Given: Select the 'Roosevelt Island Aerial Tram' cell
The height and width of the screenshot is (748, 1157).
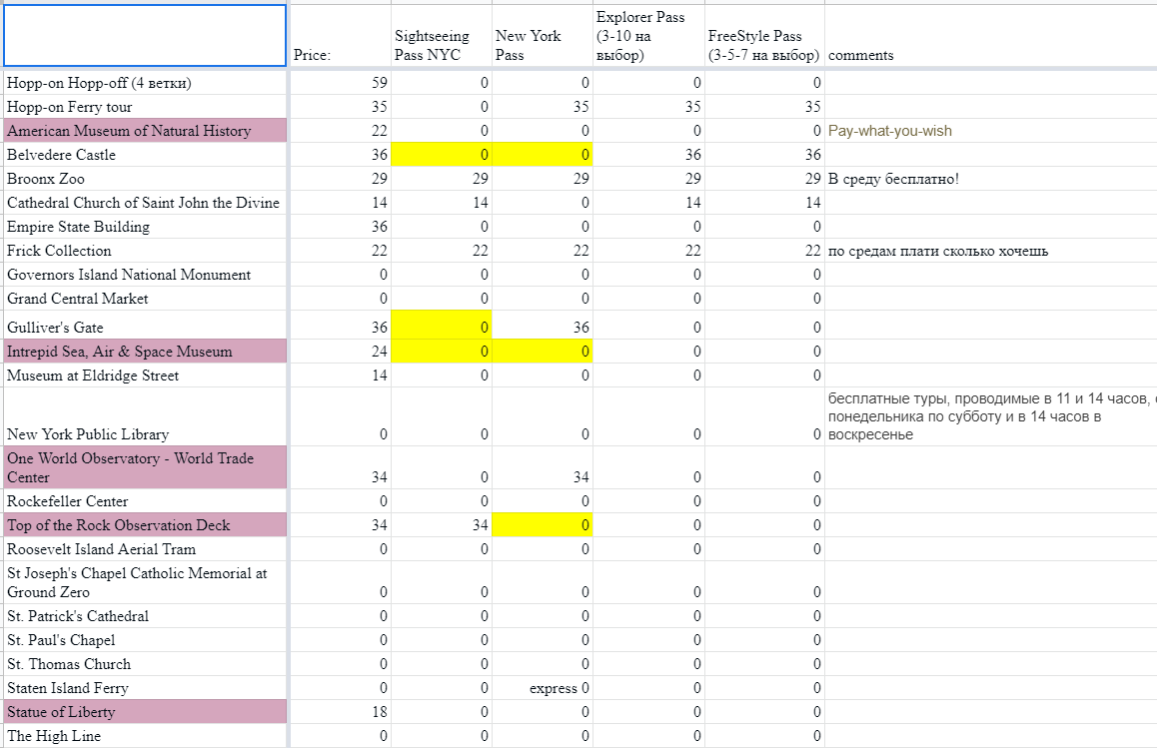Looking at the screenshot, I should coord(145,549).
